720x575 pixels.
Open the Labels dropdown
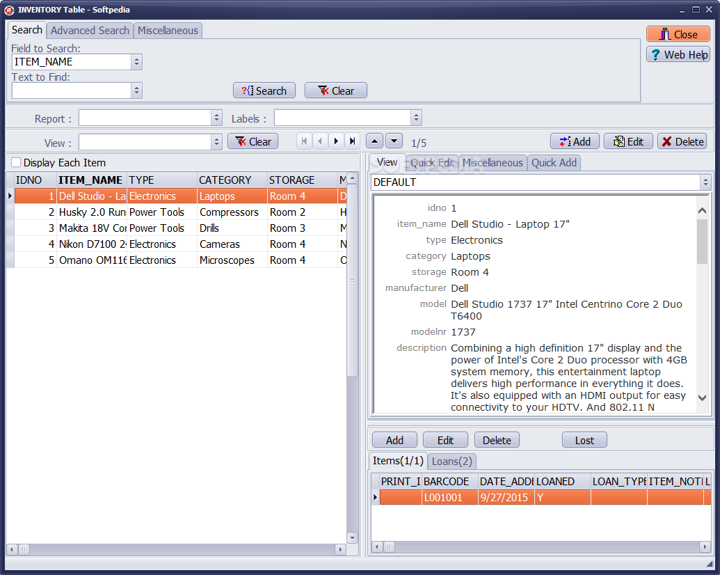pyautogui.click(x=416, y=118)
